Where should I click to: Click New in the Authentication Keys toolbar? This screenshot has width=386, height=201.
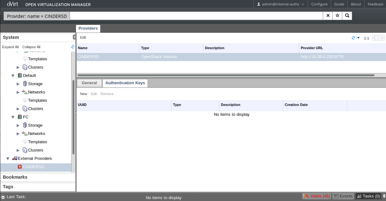tap(84, 94)
